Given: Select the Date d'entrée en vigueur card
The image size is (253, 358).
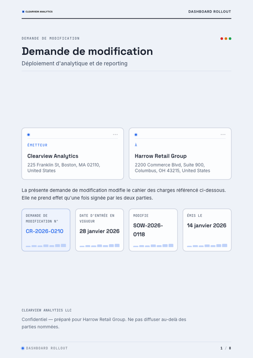Looking at the screenshot, I should click(x=100, y=230).
